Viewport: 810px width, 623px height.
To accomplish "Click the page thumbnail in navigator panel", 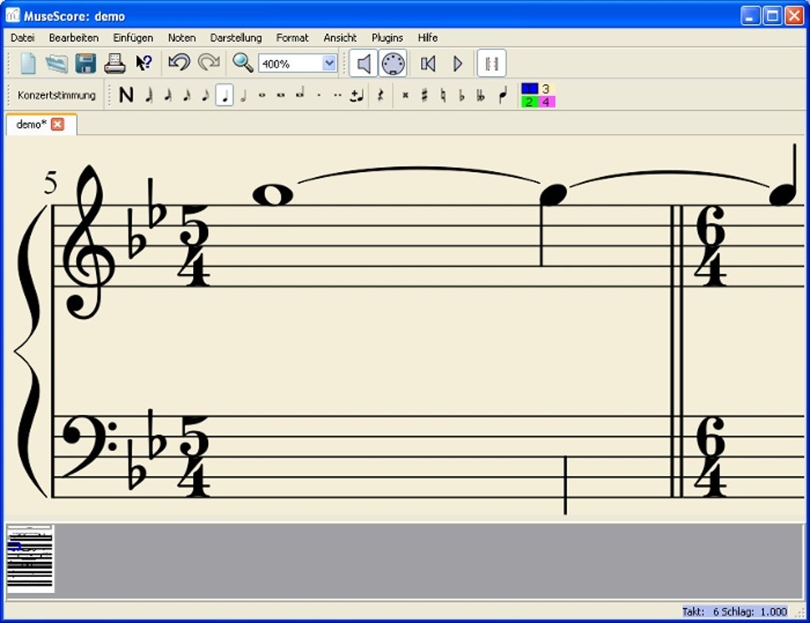I will pos(30,559).
